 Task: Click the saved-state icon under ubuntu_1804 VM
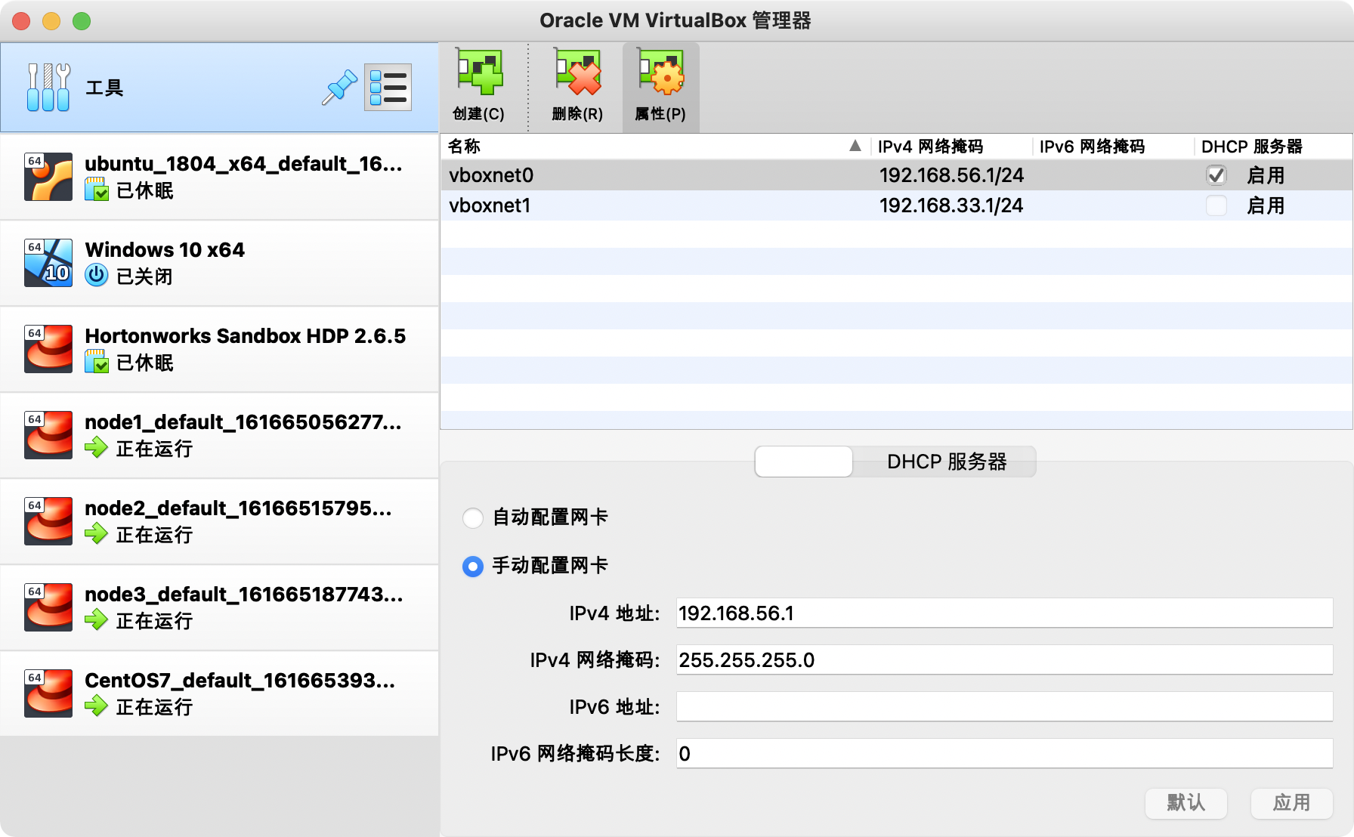tap(97, 190)
